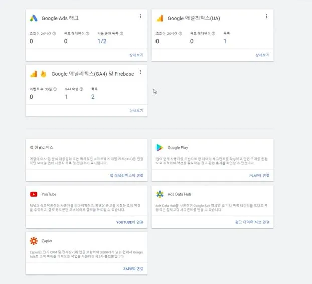Viewport: 312px width, 284px height.
Task: Click the Zapier card heading
Action: click(x=47, y=241)
